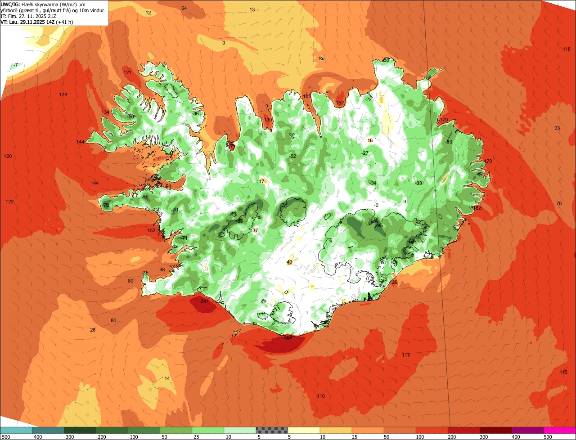
Task: Click the 94 value in Breiðafjörður bay
Action: (x=168, y=187)
